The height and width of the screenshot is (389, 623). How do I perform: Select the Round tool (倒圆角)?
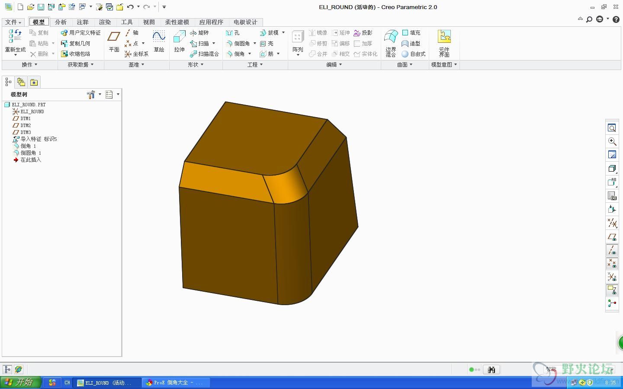[x=238, y=43]
